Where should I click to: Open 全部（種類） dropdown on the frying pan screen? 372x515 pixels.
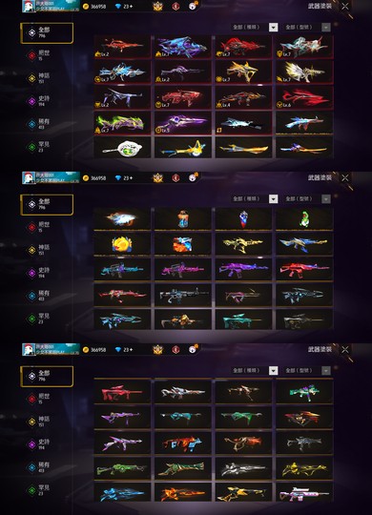(255, 28)
